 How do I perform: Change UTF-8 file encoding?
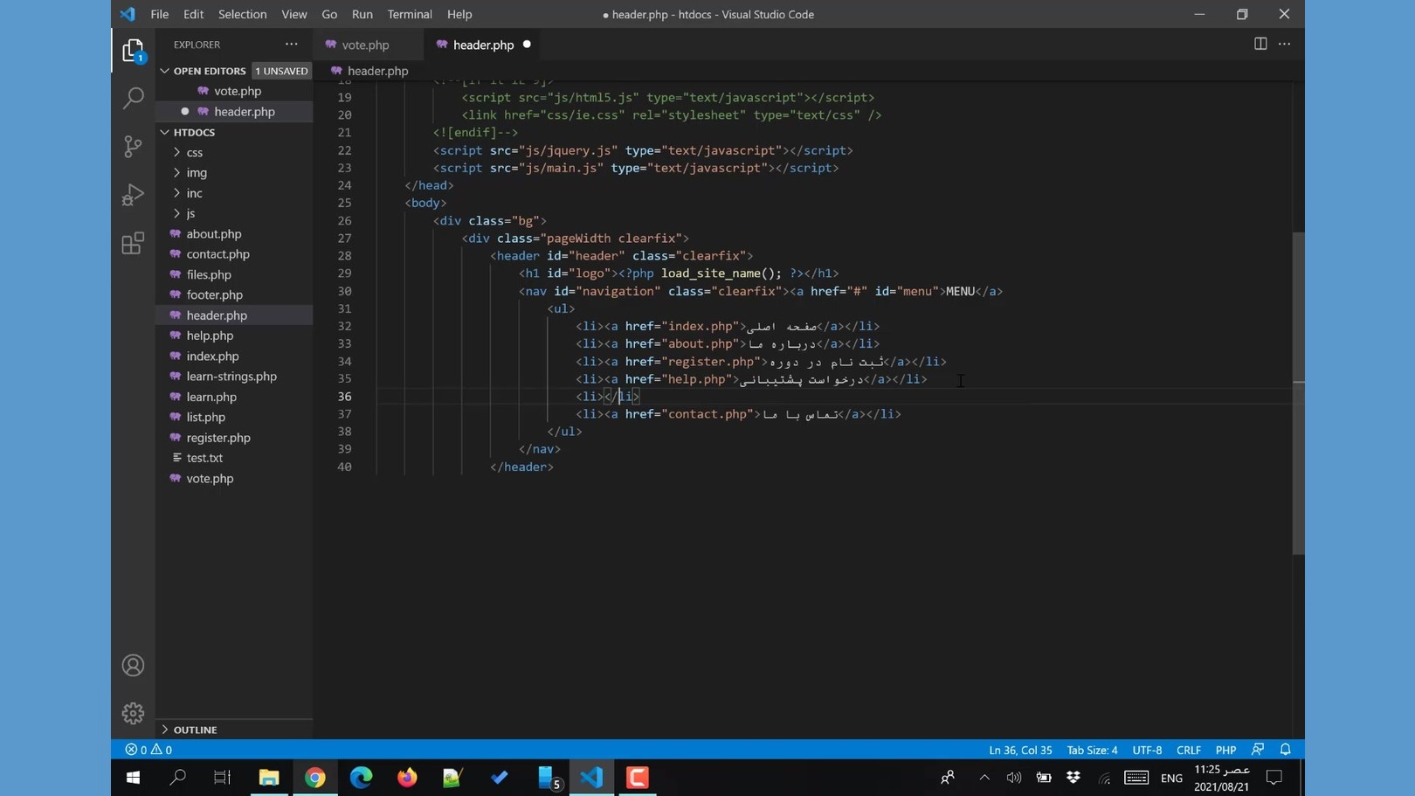pos(1147,750)
